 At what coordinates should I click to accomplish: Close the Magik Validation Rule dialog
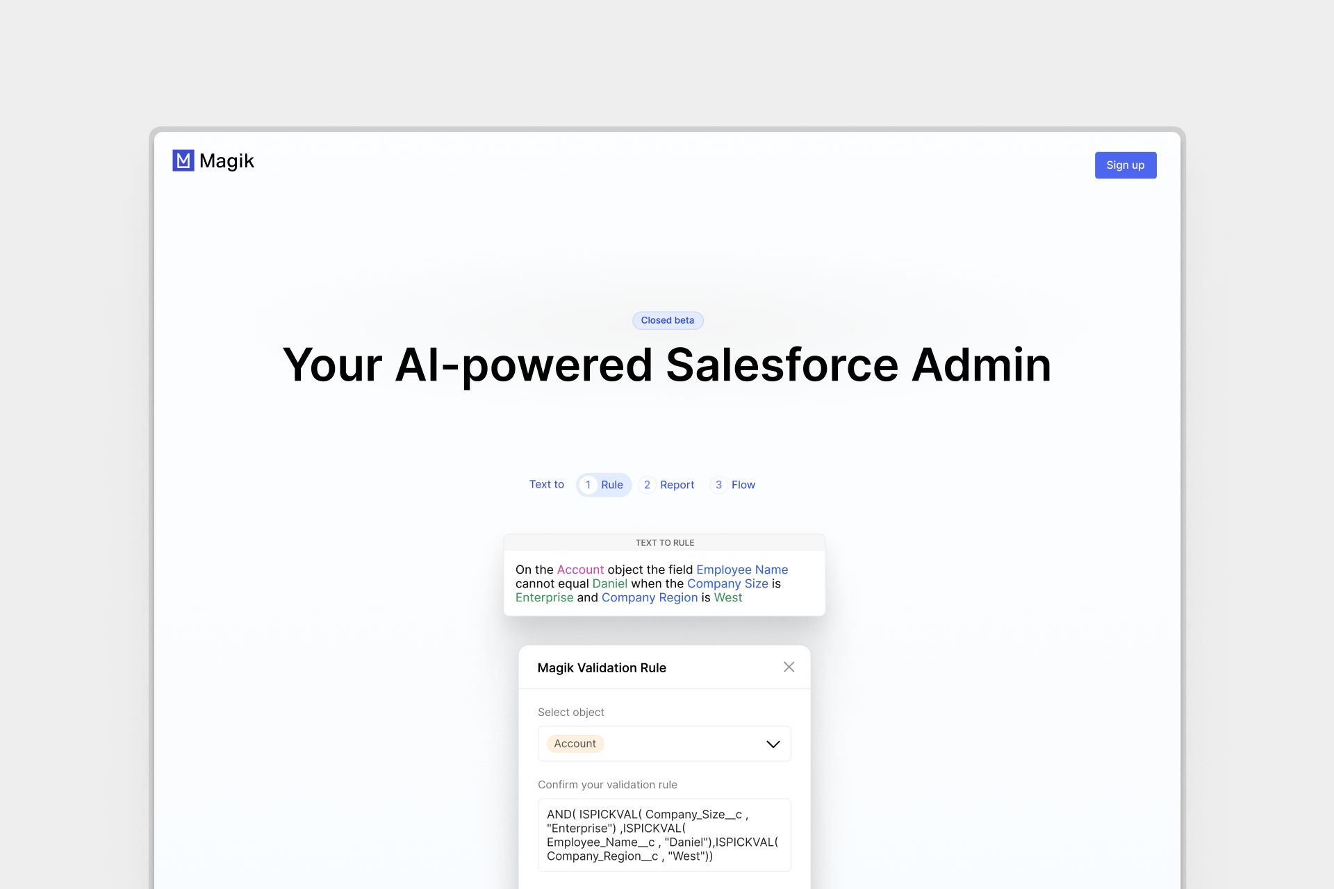(789, 667)
